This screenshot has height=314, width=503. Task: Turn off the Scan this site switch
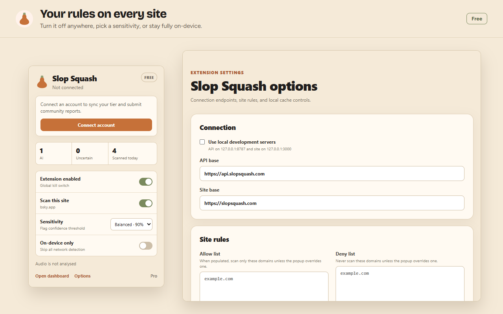pos(146,203)
